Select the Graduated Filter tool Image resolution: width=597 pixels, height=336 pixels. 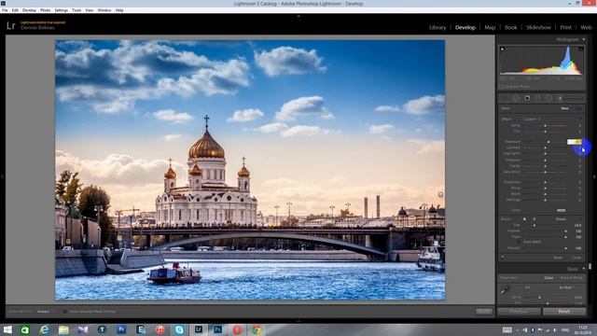(x=538, y=98)
